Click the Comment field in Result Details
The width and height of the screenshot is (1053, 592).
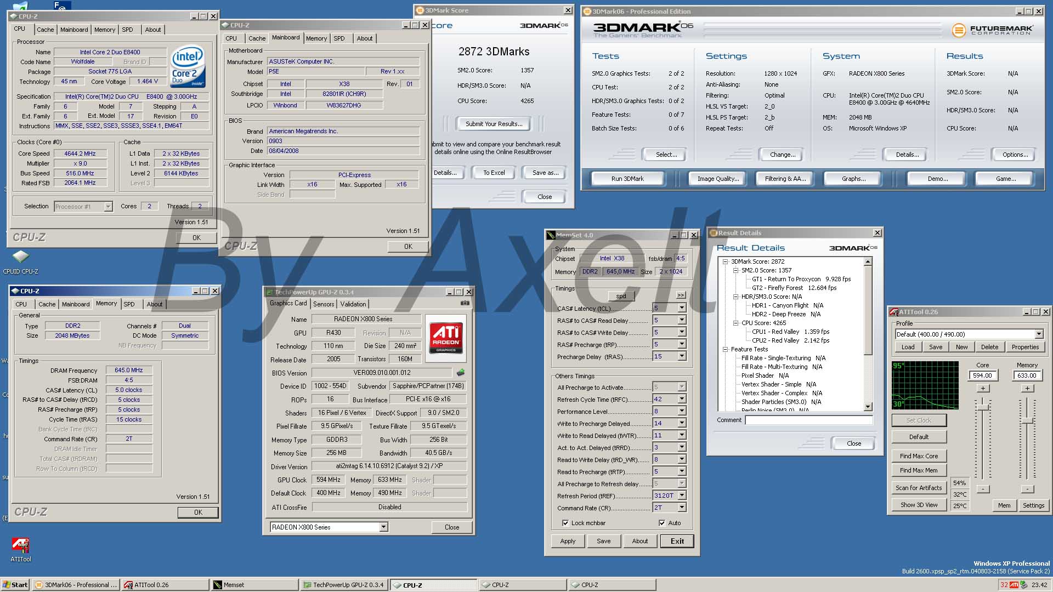[808, 420]
